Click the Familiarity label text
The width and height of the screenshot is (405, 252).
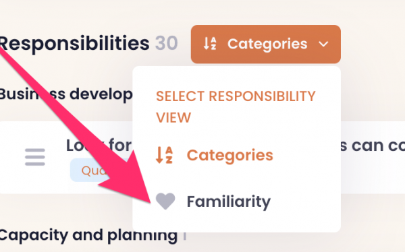click(x=229, y=201)
